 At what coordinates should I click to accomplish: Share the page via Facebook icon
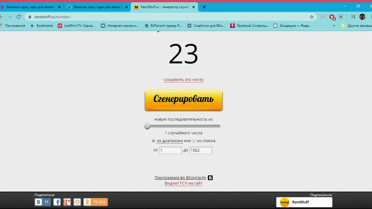(57, 202)
